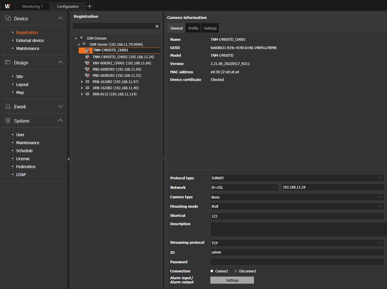
Task: Click camera icon for TNM-C4950TD_CH002
Action: click(88, 57)
